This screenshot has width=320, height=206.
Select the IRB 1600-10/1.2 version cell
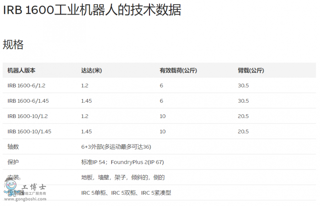click(x=28, y=116)
